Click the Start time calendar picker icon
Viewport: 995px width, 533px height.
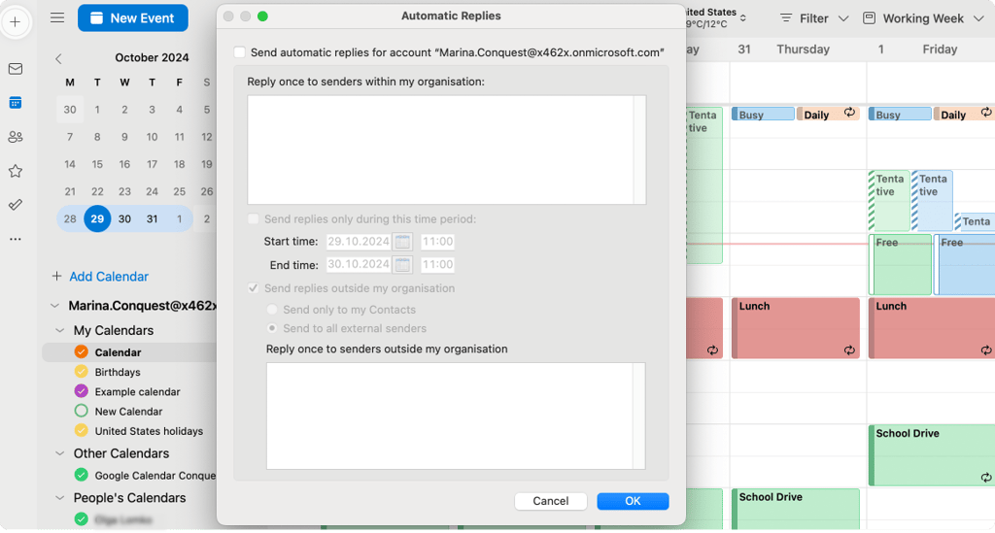pos(402,242)
